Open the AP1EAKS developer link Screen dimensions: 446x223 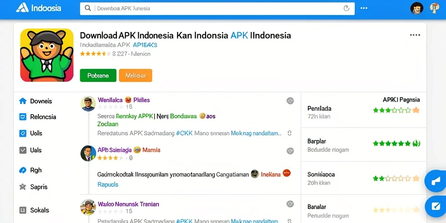[145, 45]
